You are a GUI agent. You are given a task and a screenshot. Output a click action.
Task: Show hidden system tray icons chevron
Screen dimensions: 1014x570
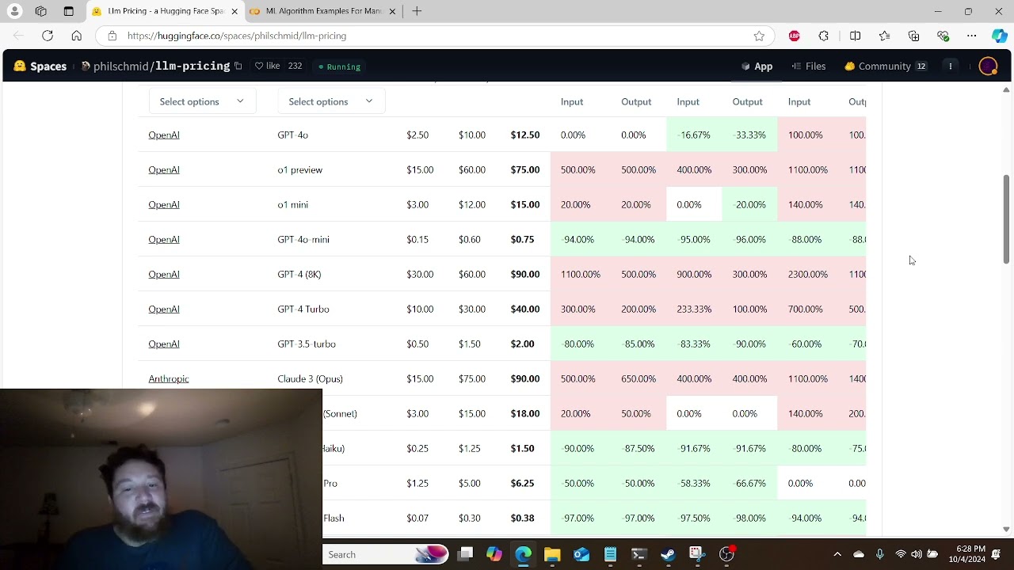coord(837,554)
